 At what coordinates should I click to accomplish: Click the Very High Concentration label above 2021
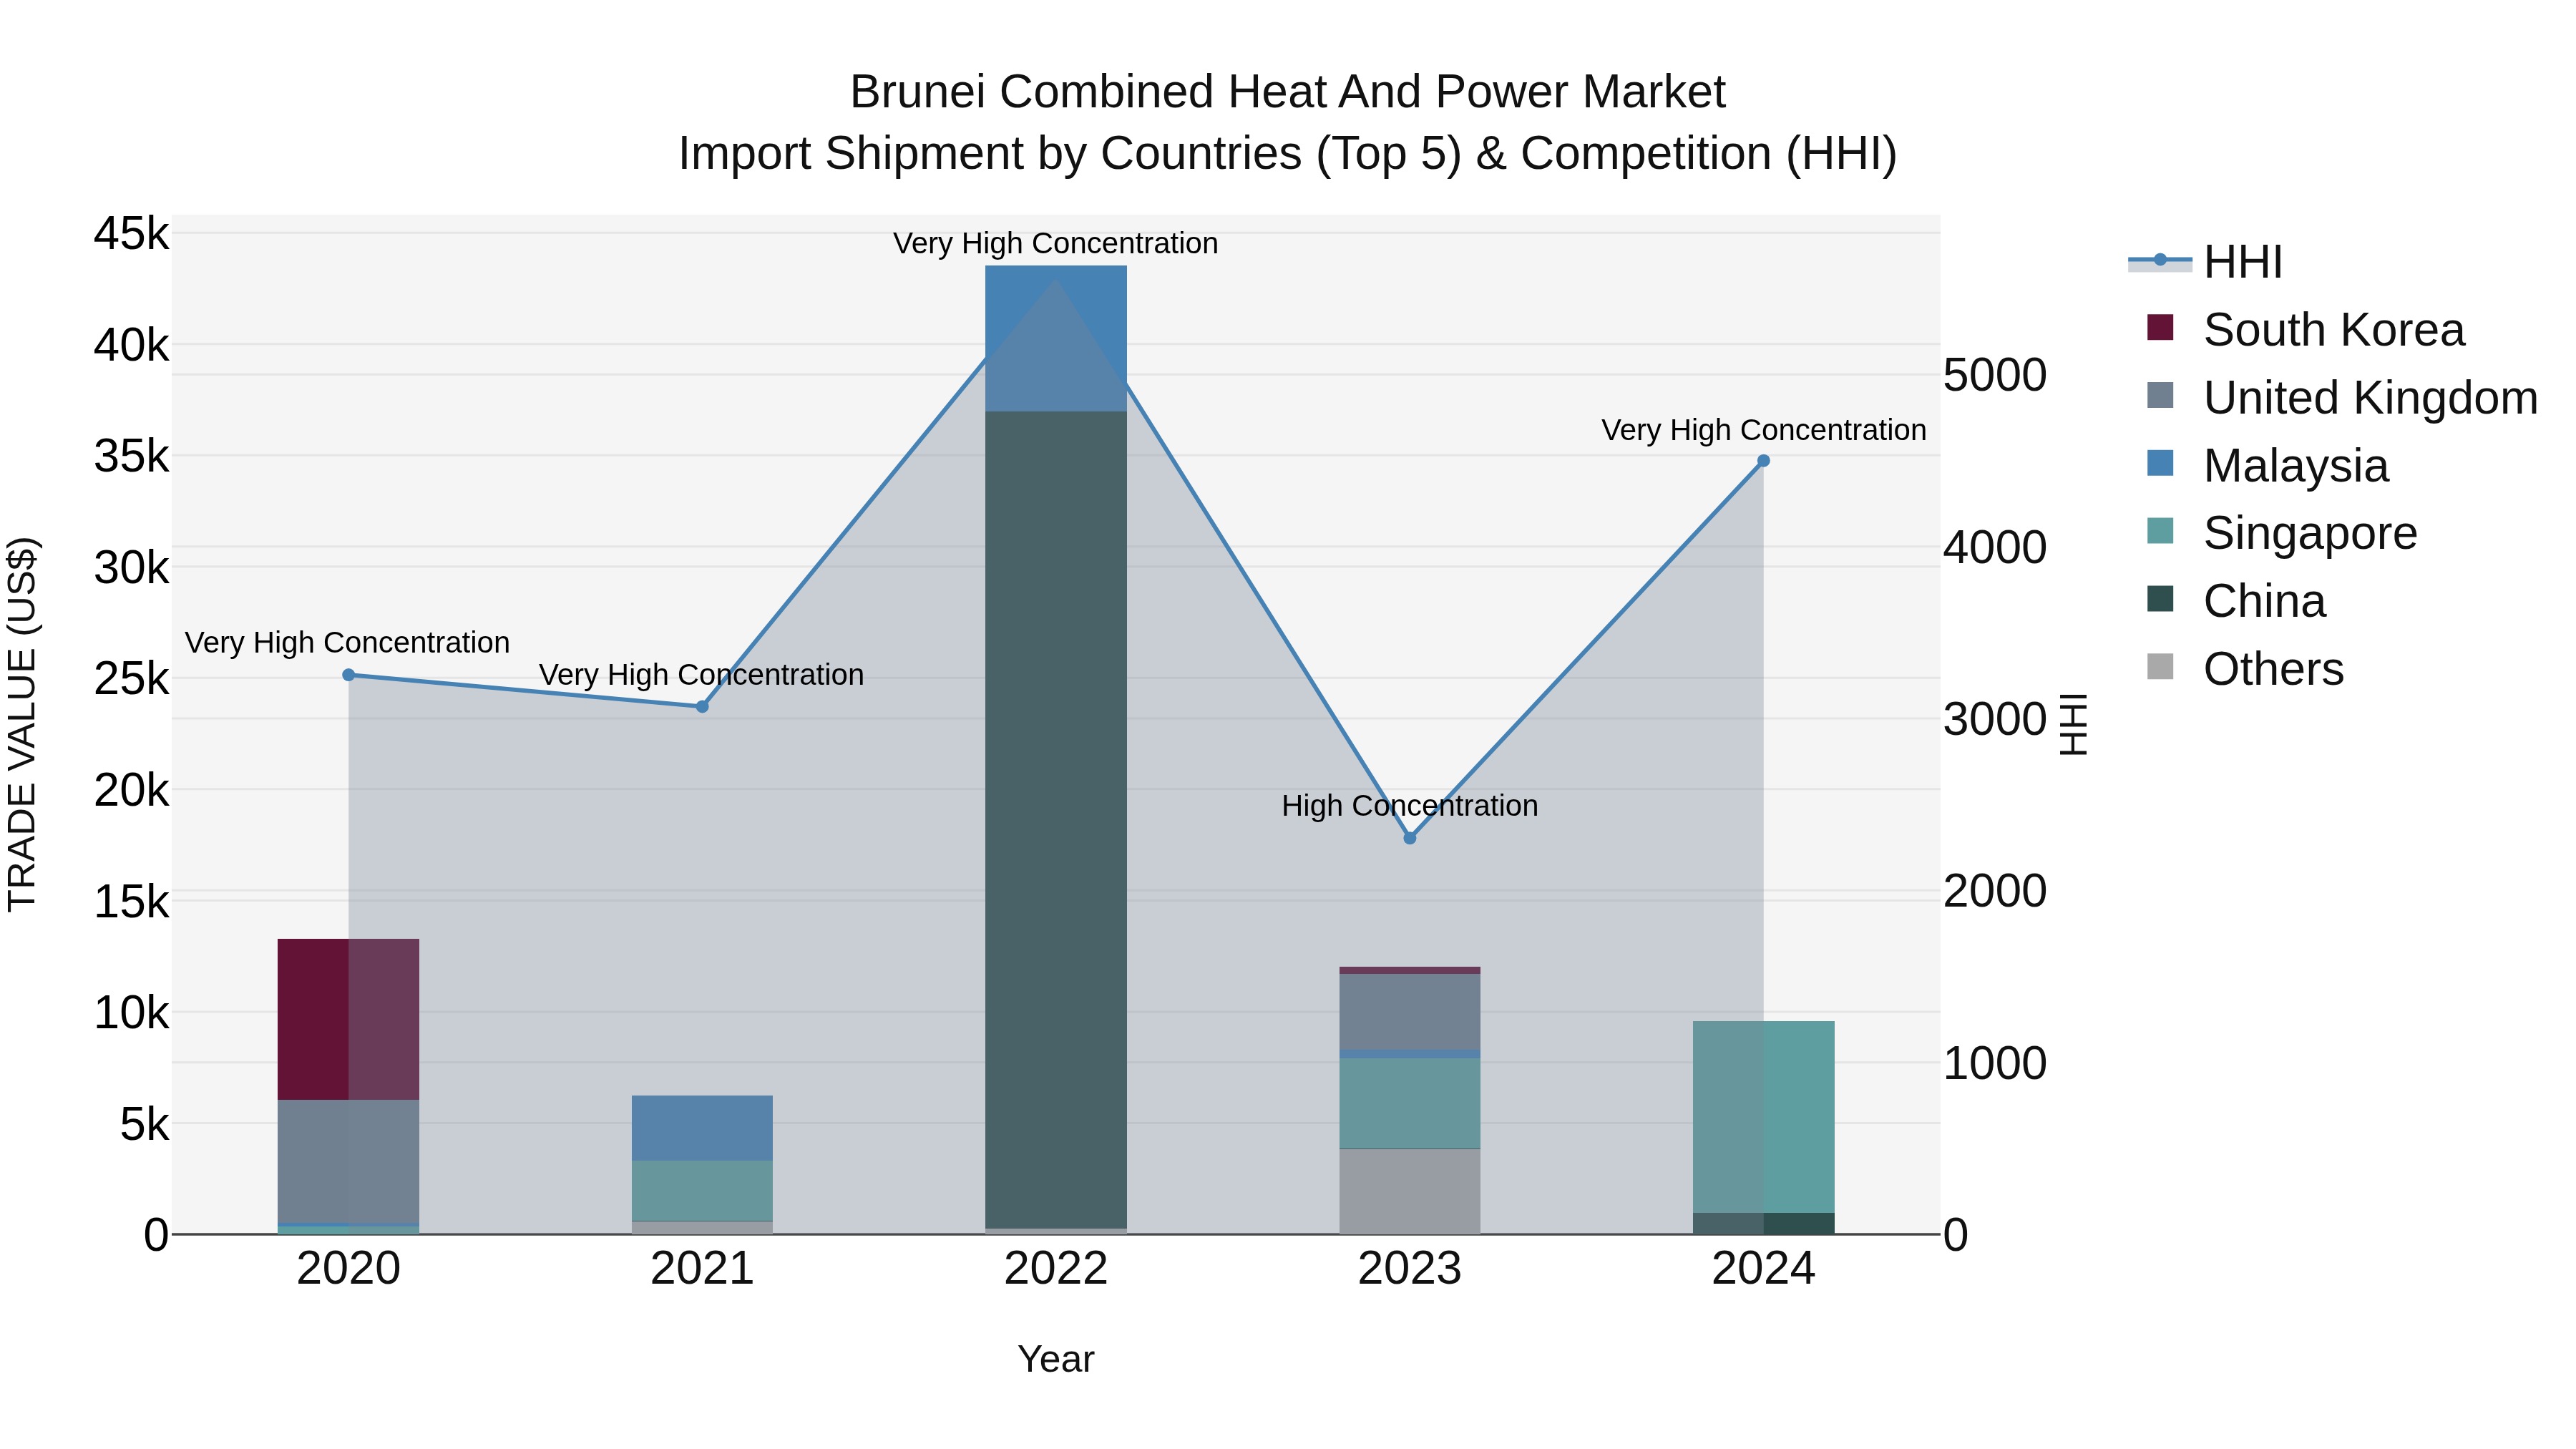[702, 675]
